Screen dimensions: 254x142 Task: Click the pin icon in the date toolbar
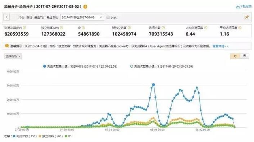tap(246, 17)
